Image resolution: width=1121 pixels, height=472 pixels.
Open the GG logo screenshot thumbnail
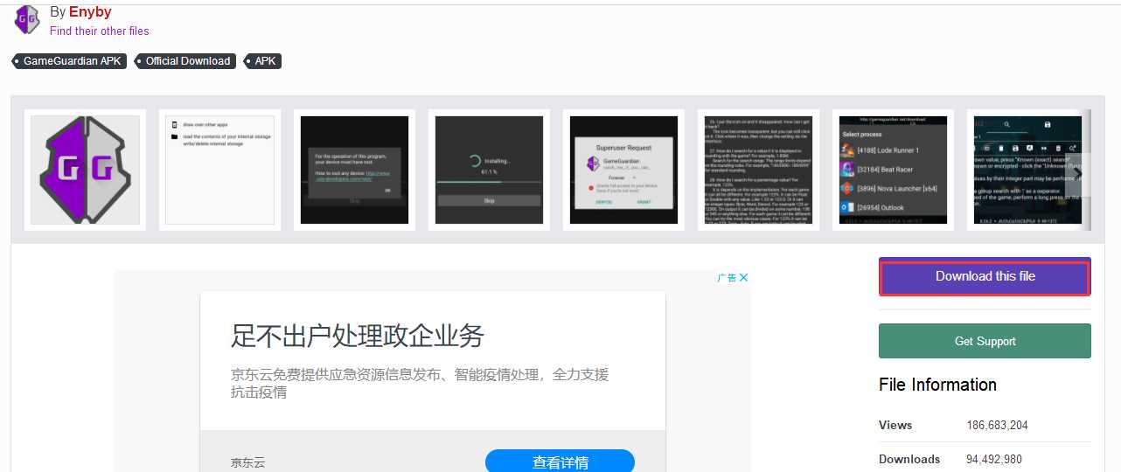coord(85,170)
